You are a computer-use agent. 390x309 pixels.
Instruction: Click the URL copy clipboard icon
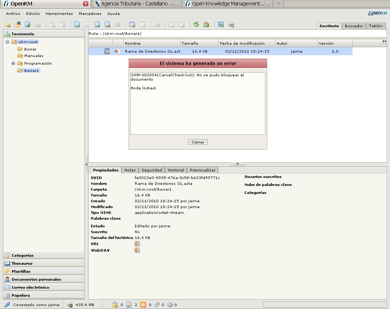click(137, 244)
